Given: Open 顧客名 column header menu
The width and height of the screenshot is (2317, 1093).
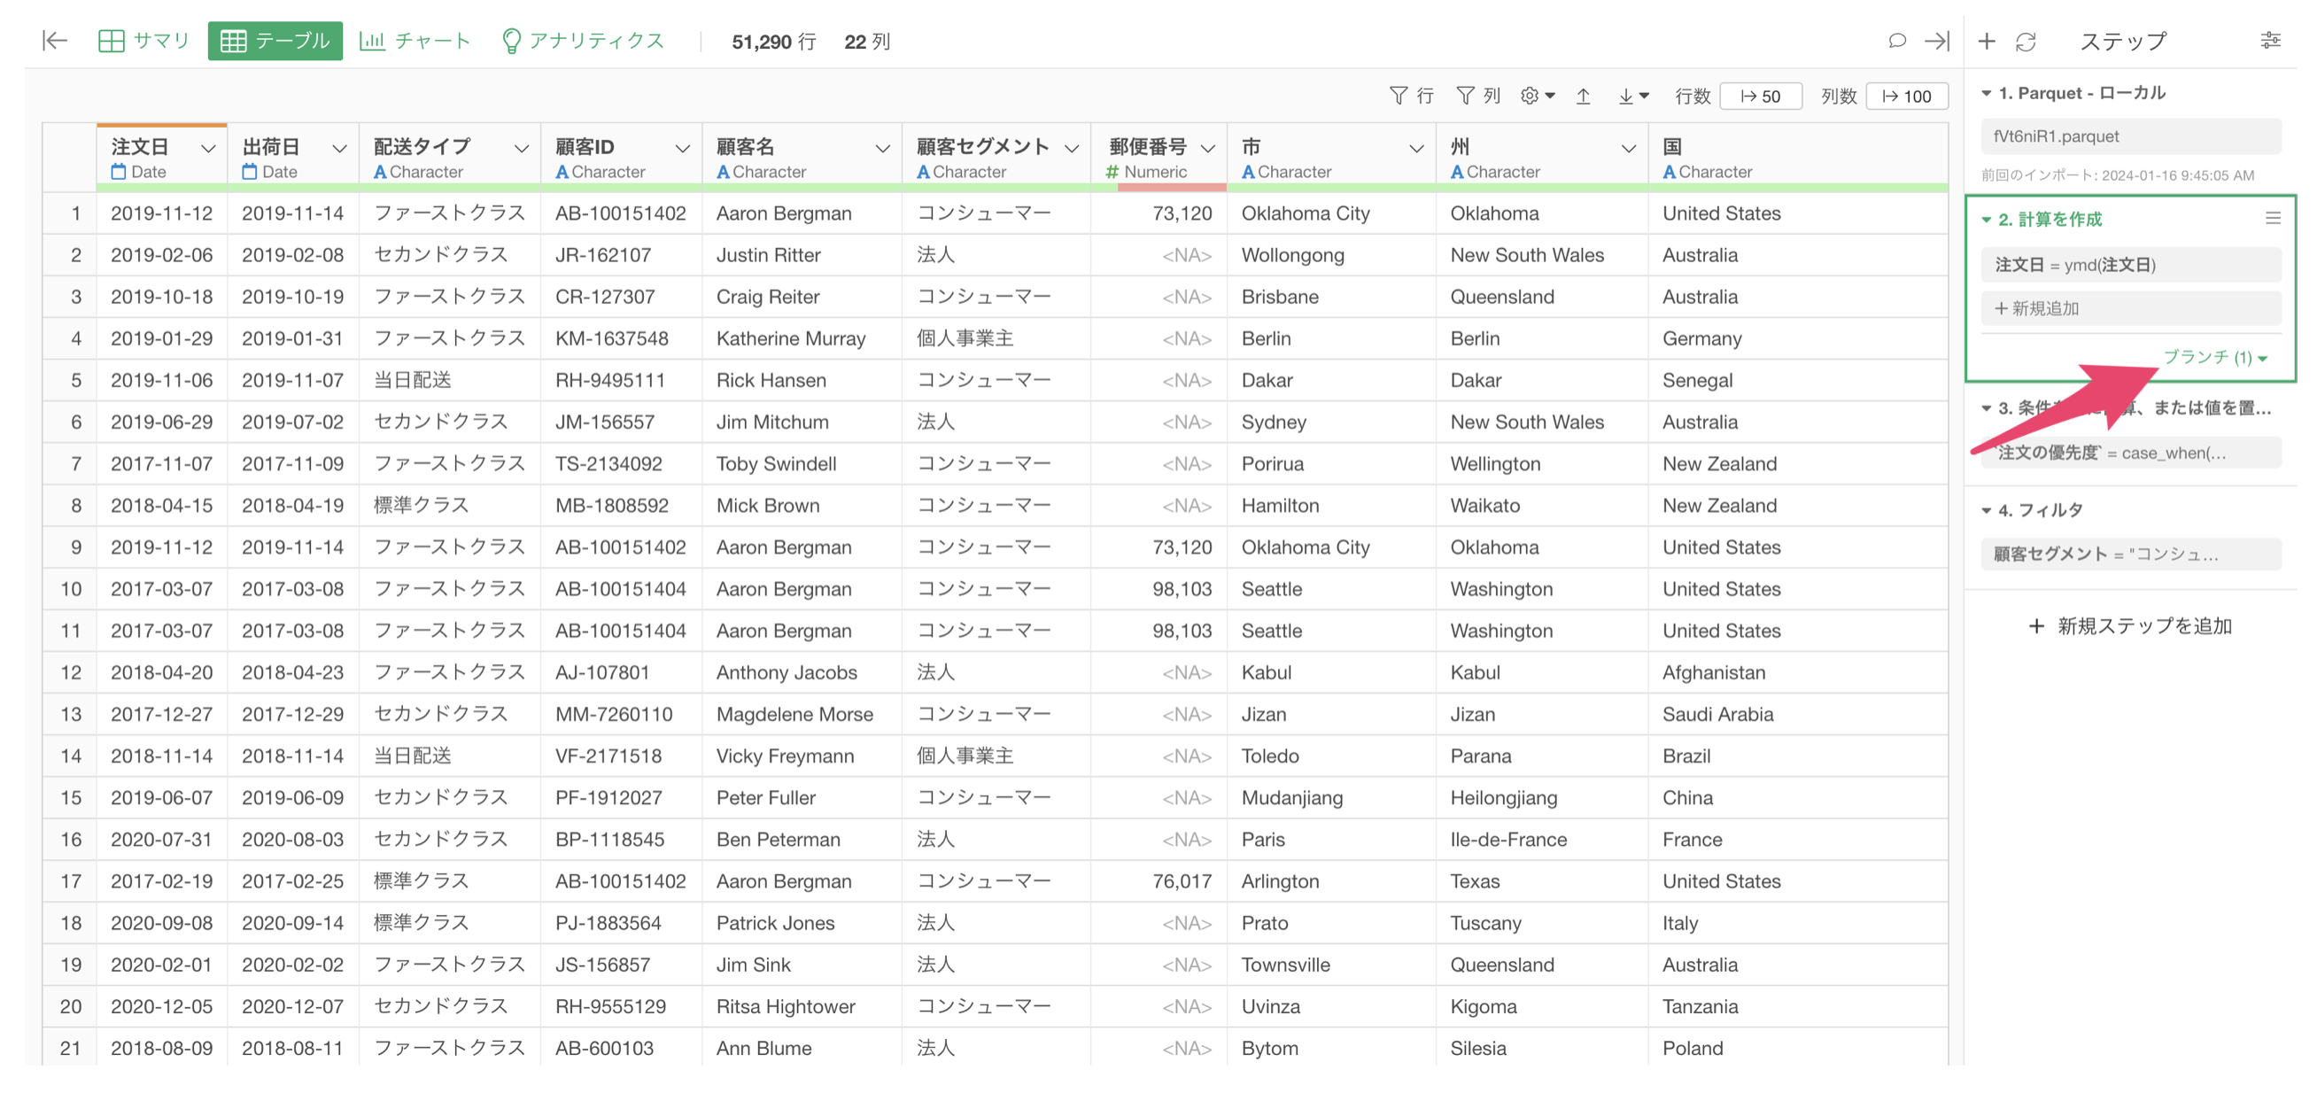Looking at the screenshot, I should tap(882, 149).
